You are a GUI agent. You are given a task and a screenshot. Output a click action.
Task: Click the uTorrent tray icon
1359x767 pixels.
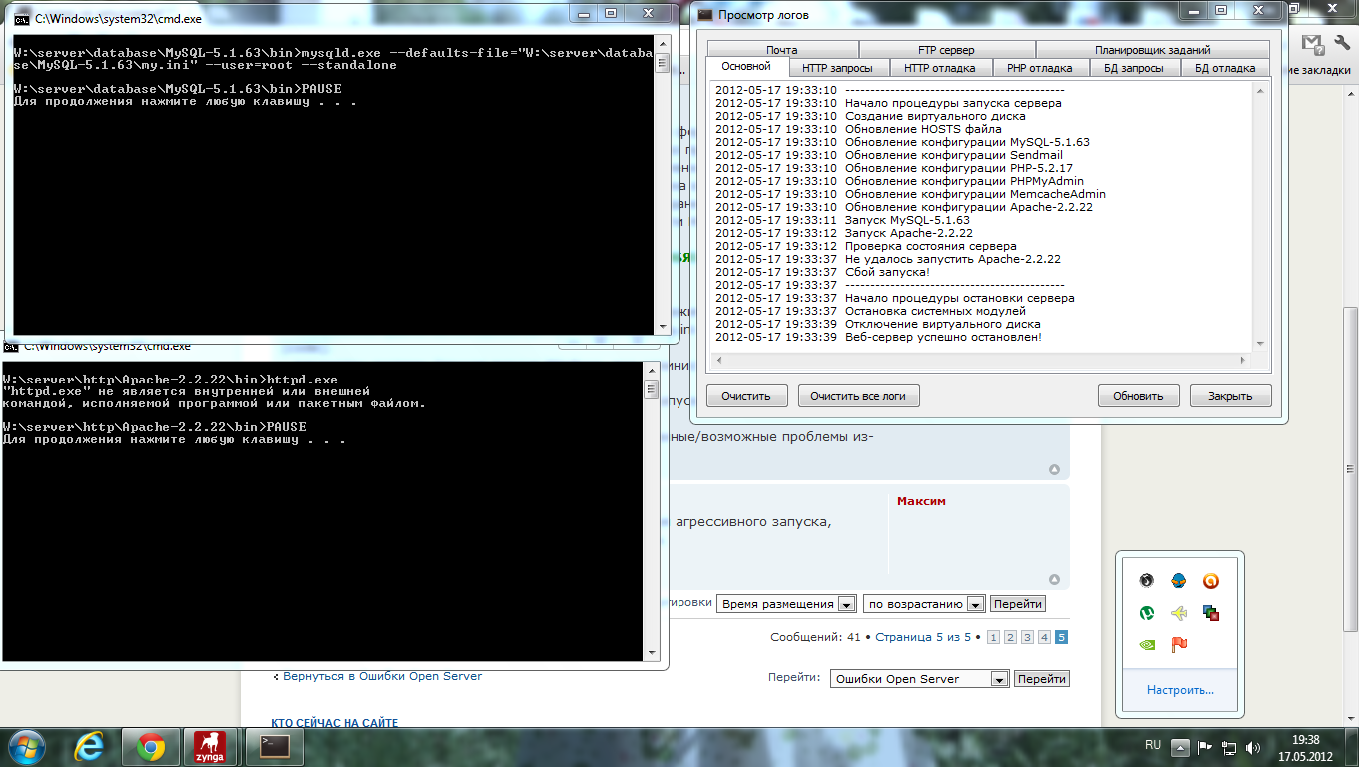coord(1148,613)
